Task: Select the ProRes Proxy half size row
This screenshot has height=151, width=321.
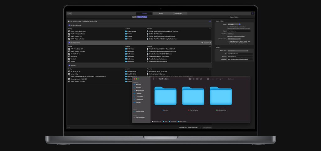Action: [139, 34]
